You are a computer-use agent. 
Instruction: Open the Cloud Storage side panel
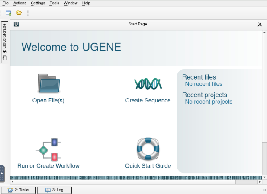tap(5, 42)
